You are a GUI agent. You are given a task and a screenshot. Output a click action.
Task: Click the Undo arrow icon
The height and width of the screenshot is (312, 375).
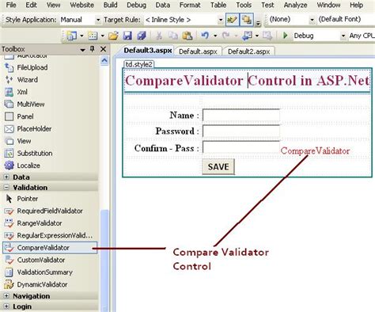click(205, 36)
